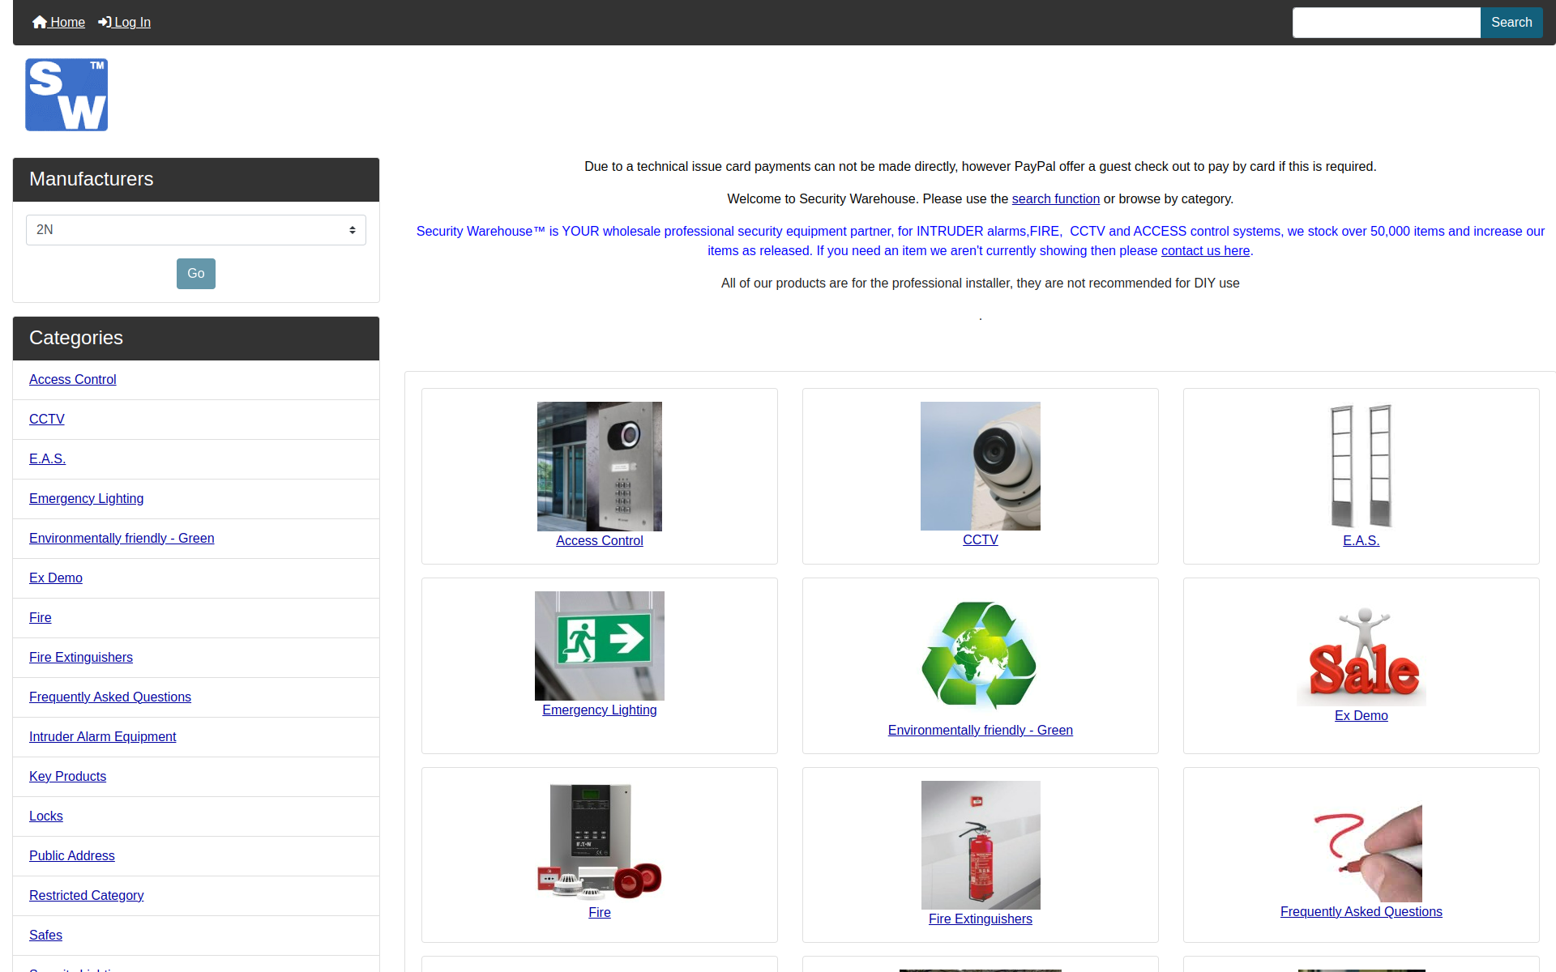Open the Log In link
1556x972 pixels.
coord(124,22)
